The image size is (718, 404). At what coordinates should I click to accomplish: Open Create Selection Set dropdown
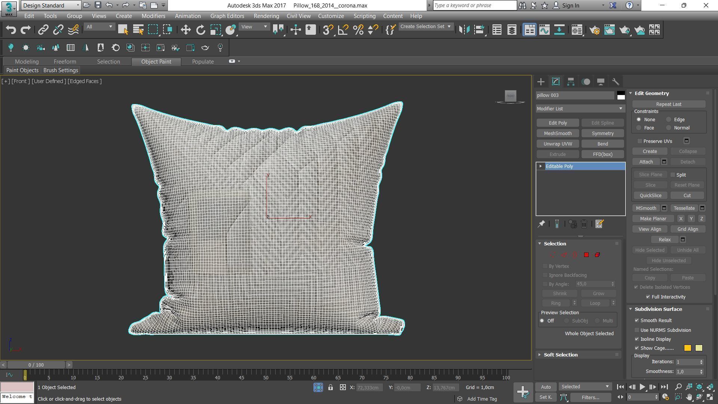tap(426, 27)
